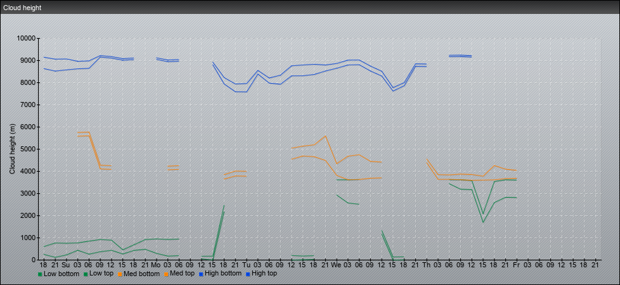Click the 7000 y-axis value
The width and height of the screenshot is (620, 285).
(27, 104)
